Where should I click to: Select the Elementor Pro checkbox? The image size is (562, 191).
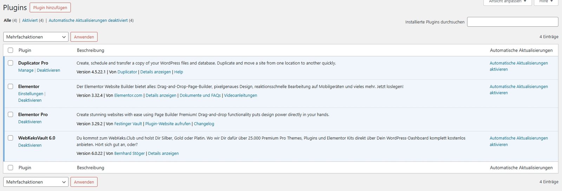tap(11, 114)
